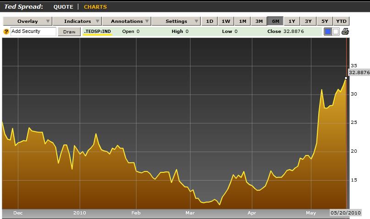The width and height of the screenshot is (370, 219).
Task: Select the white chart style swatch
Action: click(336, 32)
